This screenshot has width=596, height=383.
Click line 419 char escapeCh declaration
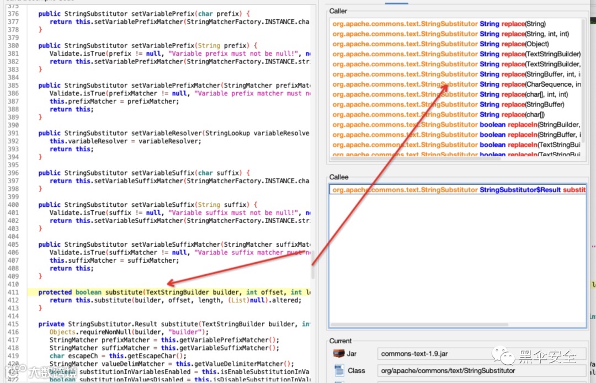click(118, 356)
